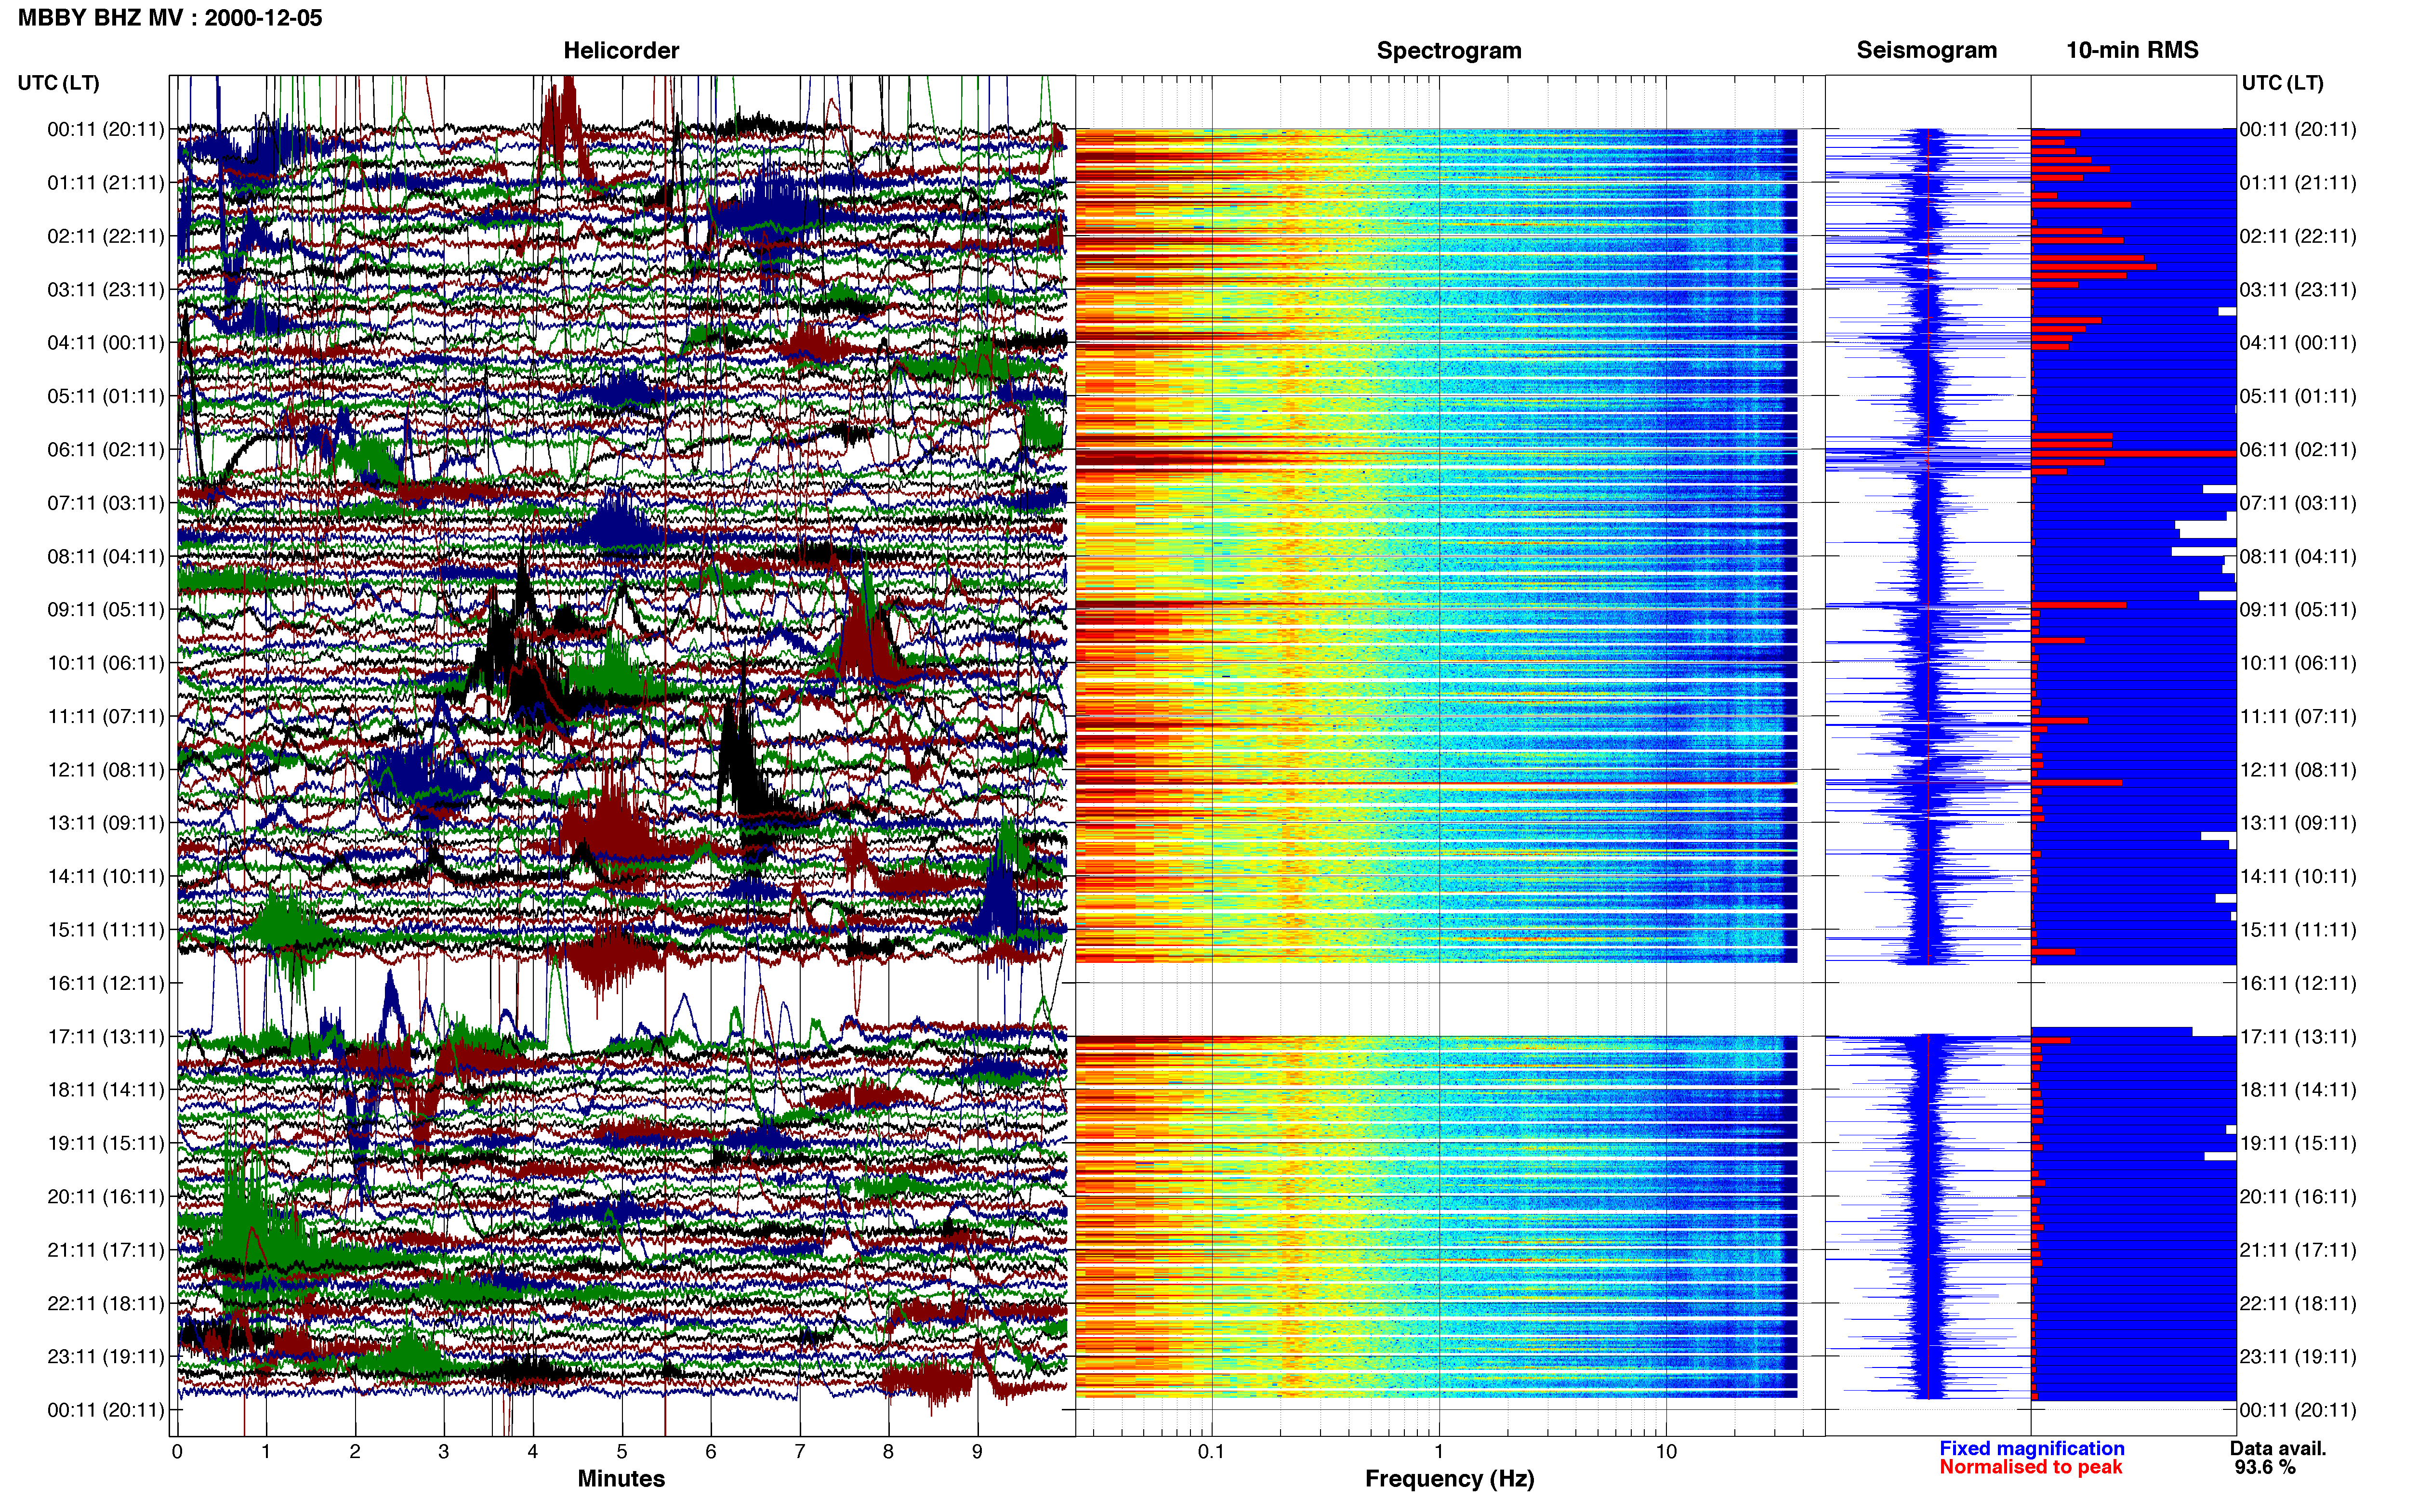The width and height of the screenshot is (2418, 1512).
Task: Click right time label '17:11 (13:11)'
Action: 2298,1037
